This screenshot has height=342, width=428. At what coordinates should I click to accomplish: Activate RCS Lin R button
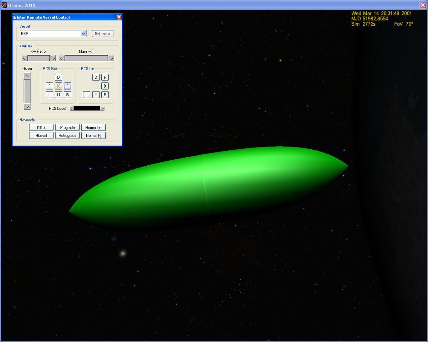[105, 94]
